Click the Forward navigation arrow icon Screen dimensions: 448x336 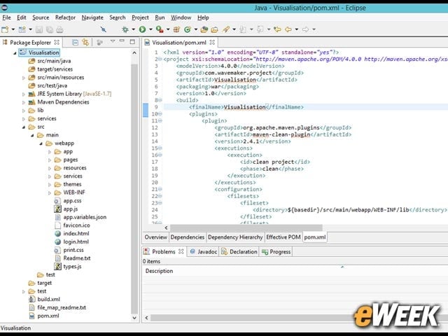[305, 29]
